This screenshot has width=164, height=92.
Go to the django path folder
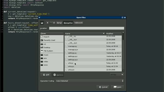[x=59, y=23]
